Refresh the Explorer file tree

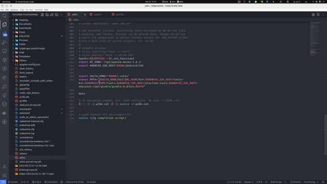(x=52, y=15)
